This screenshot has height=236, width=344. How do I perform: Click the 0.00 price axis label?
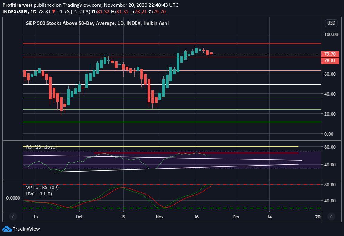click(x=329, y=134)
